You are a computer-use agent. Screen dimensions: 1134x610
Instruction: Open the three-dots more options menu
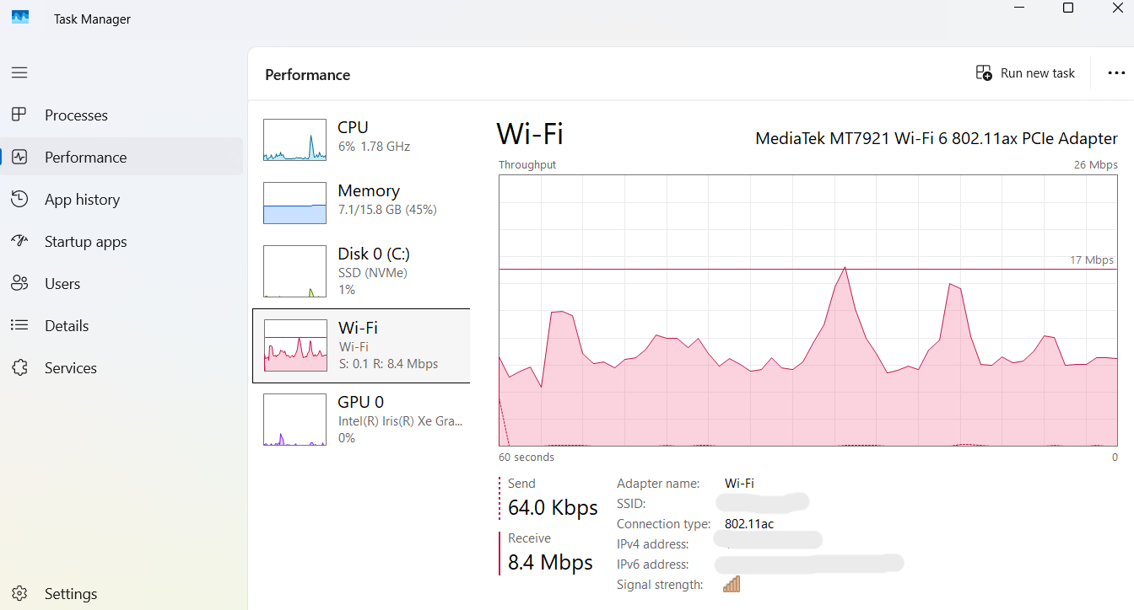(x=1116, y=73)
